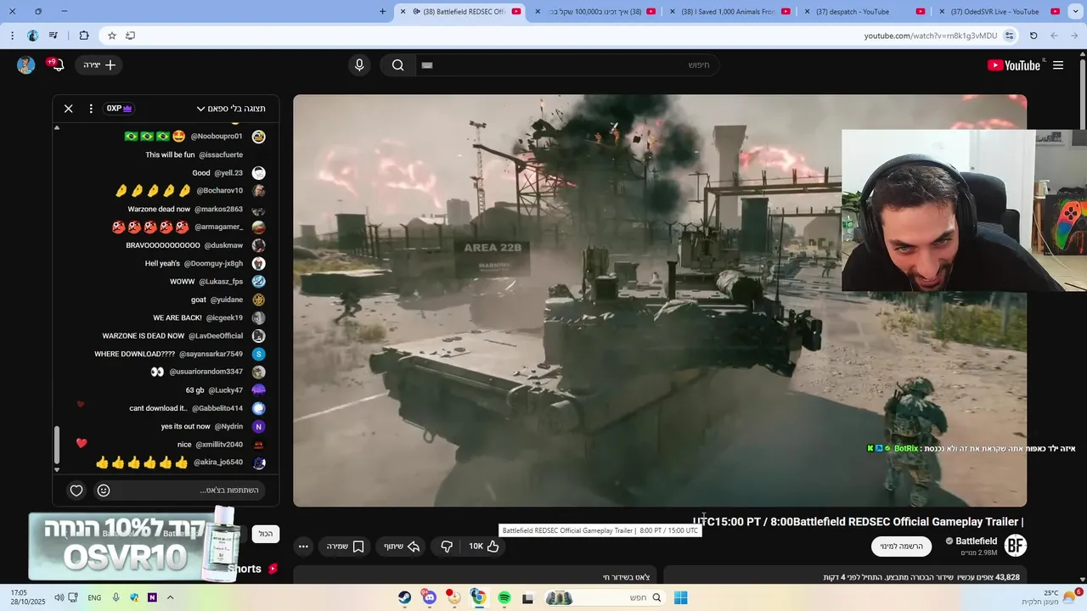Open Discord from taskbar
Viewport: 1087px width, 611px height.
pos(429,597)
